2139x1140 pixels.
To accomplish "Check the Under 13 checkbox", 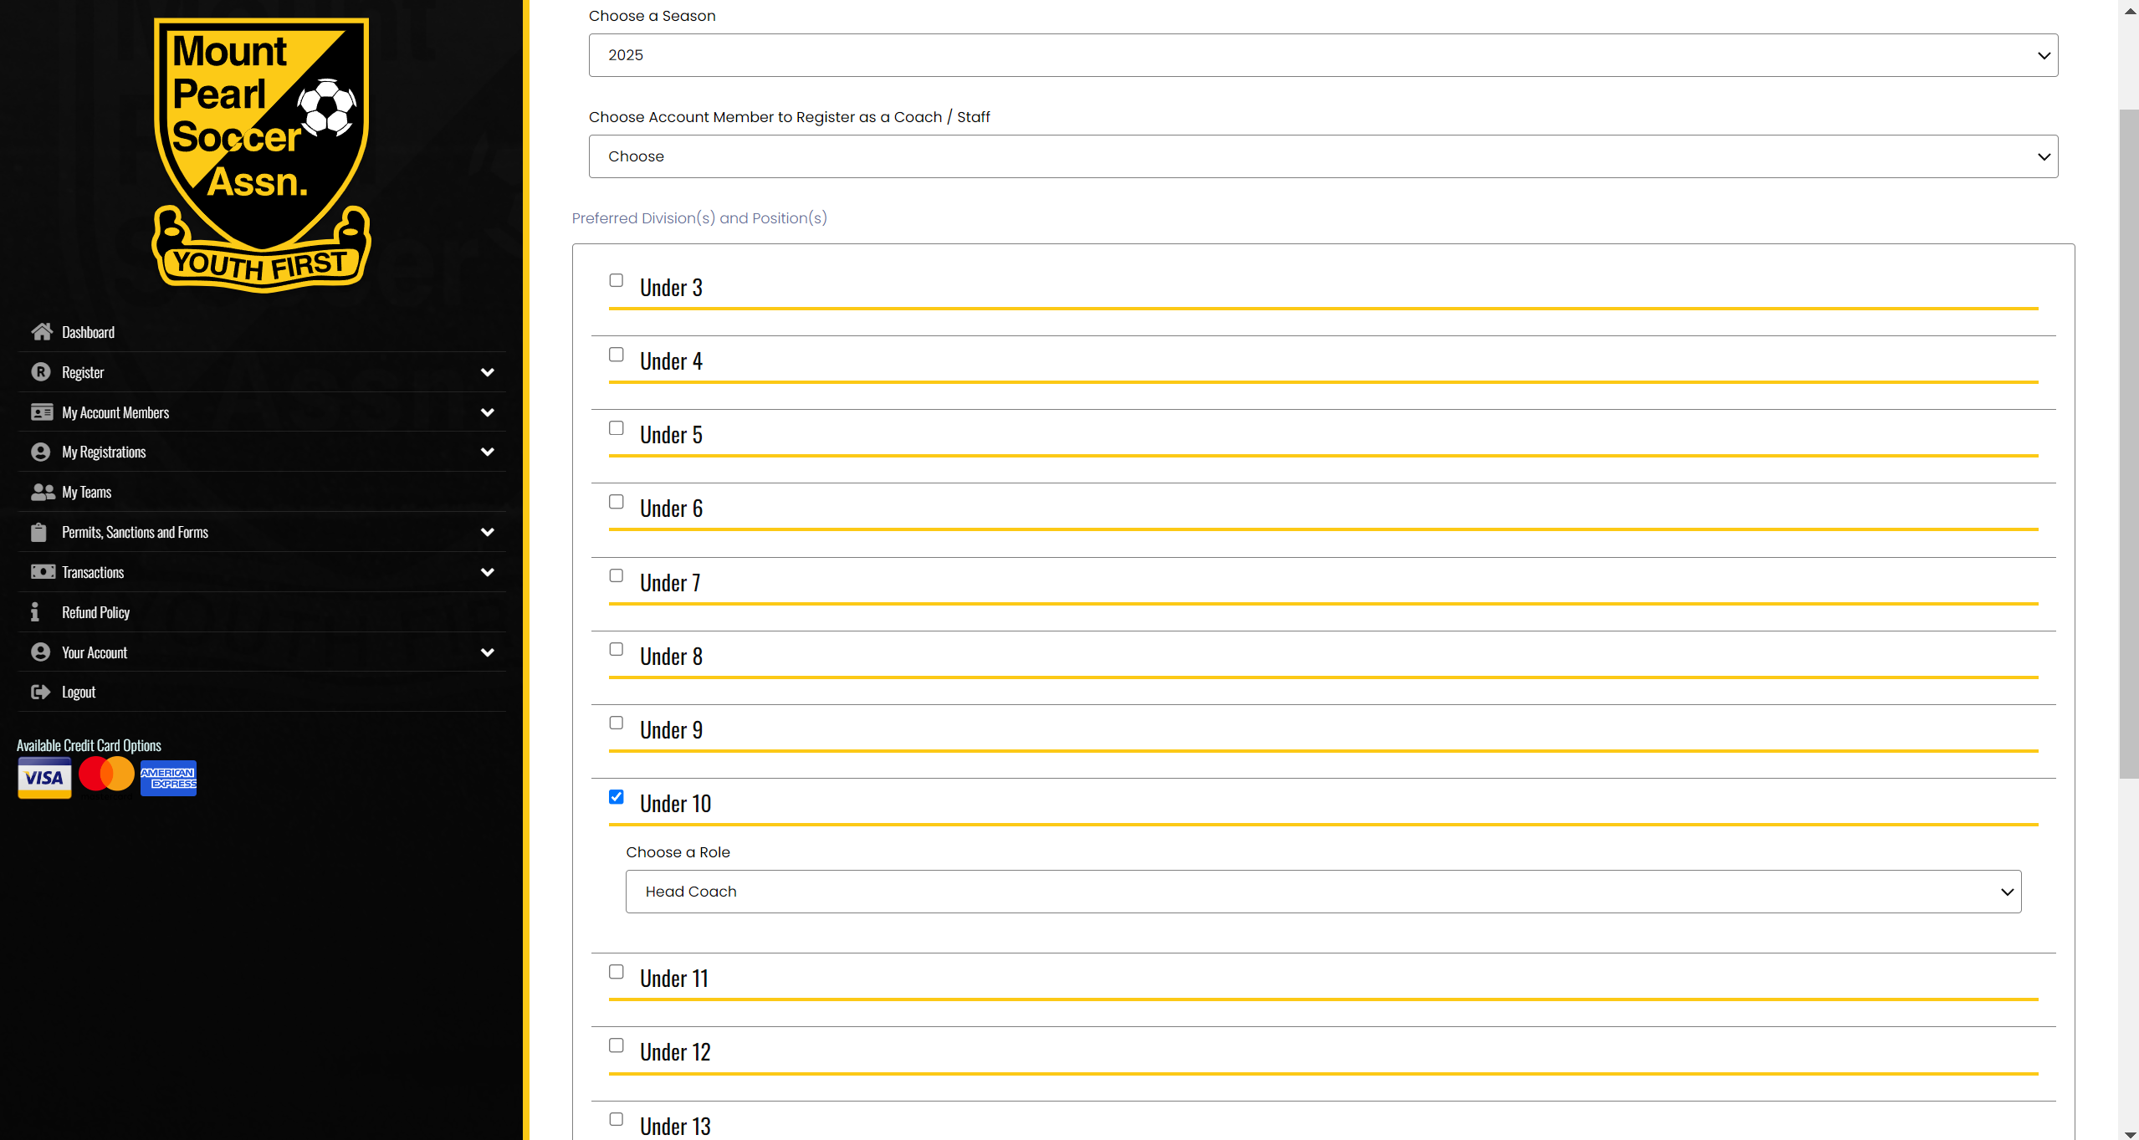I will pos(617,1119).
